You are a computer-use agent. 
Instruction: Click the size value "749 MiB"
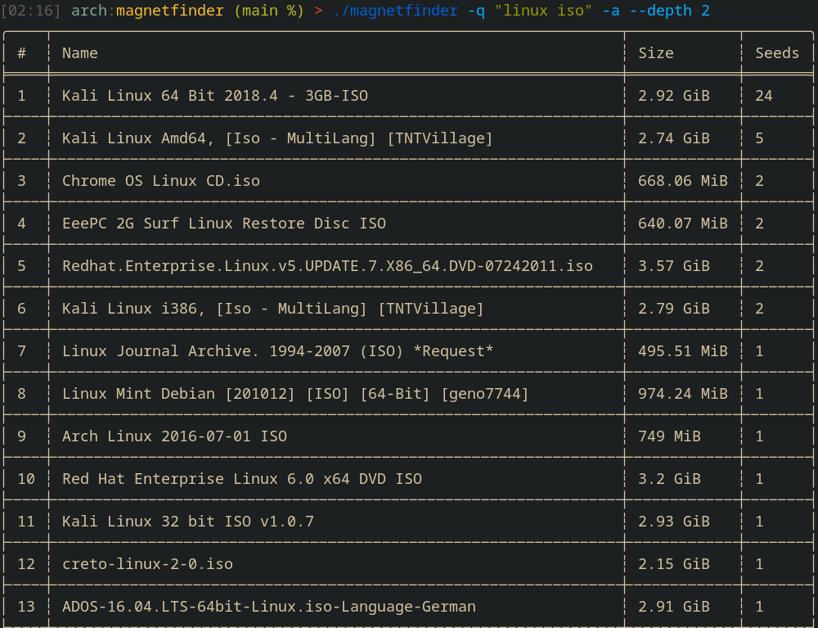[x=669, y=436]
